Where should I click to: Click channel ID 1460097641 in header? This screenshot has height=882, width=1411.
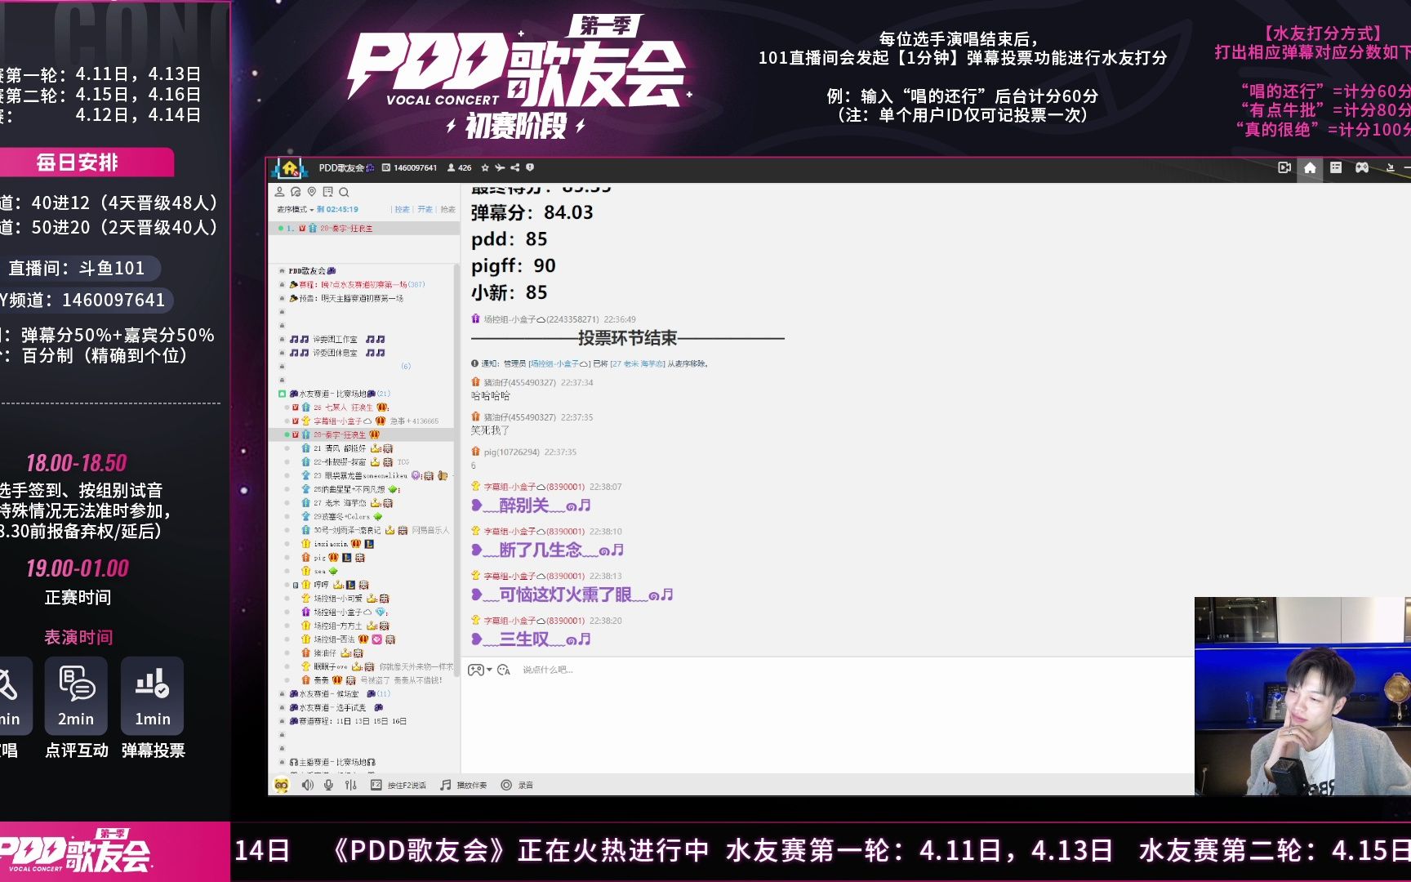point(416,167)
